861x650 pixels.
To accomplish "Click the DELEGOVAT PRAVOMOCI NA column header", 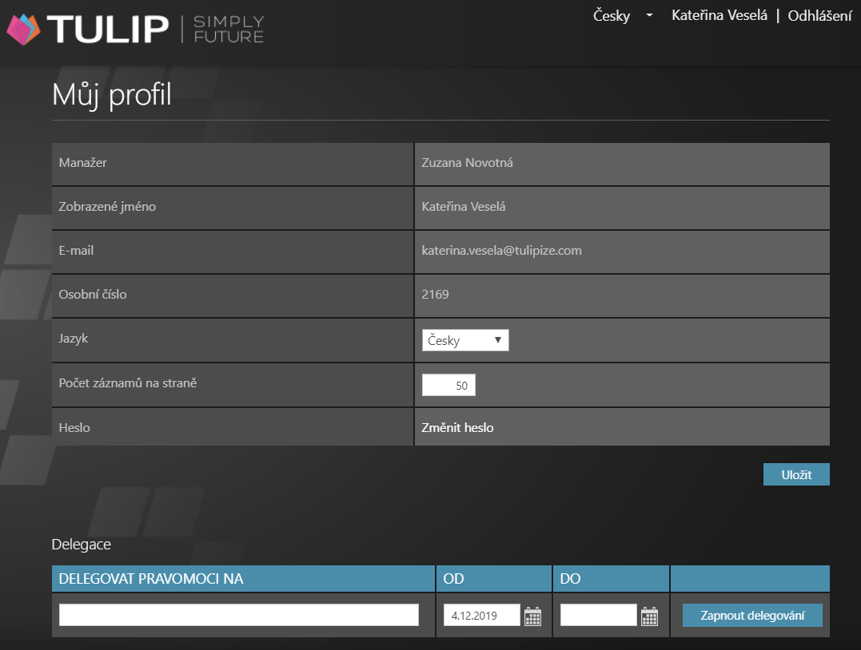I will click(x=151, y=579).
